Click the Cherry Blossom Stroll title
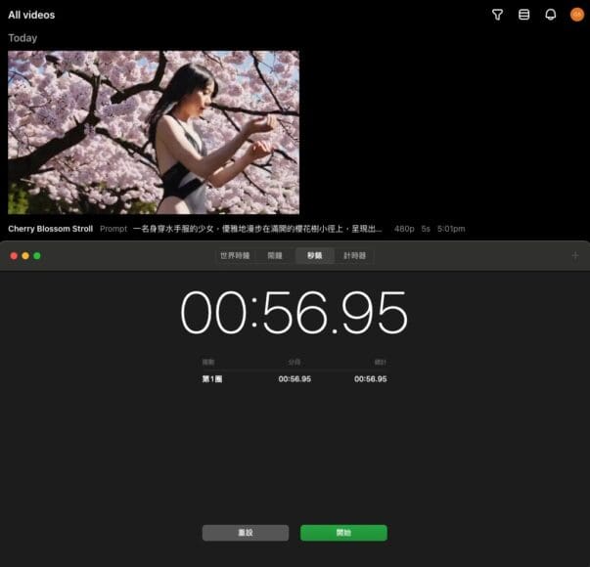The height and width of the screenshot is (567, 590). coord(51,229)
